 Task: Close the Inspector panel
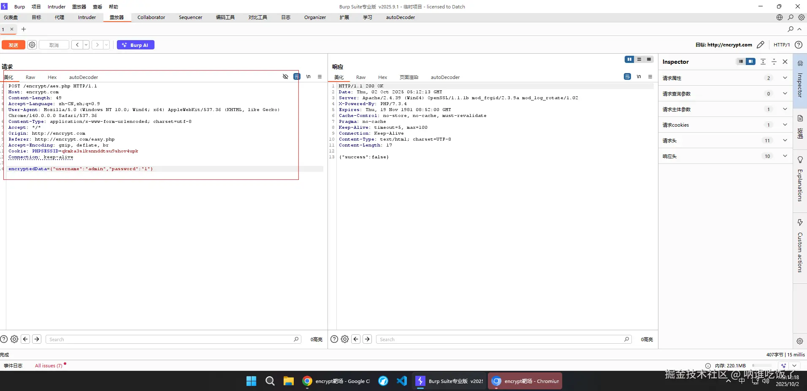click(785, 62)
